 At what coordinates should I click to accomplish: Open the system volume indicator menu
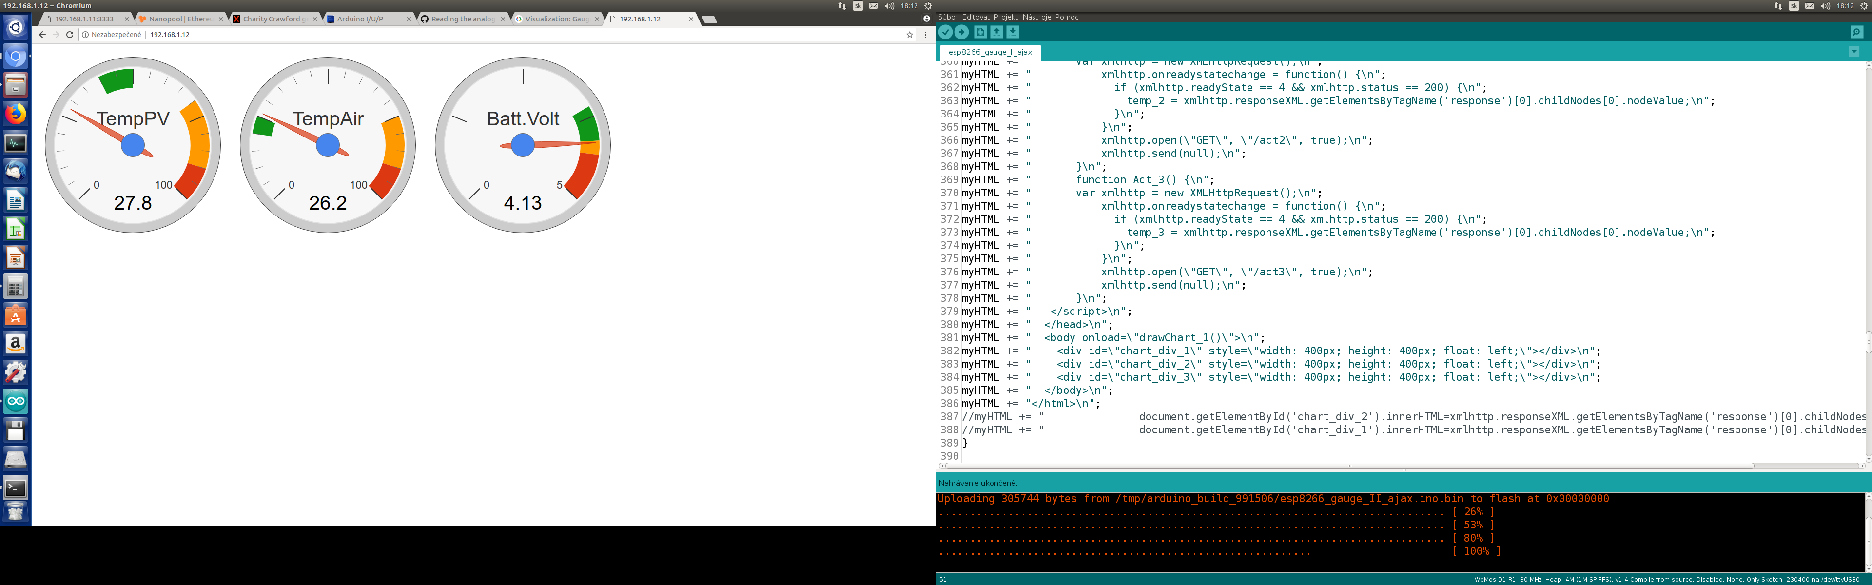coord(889,6)
